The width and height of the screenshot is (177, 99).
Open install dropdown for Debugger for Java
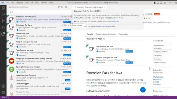(x=70, y=30)
